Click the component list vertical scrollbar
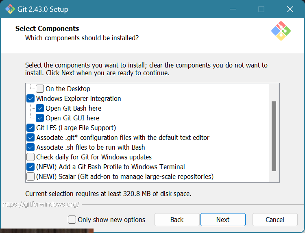Screen dimensions: 305x233 (274, 136)
